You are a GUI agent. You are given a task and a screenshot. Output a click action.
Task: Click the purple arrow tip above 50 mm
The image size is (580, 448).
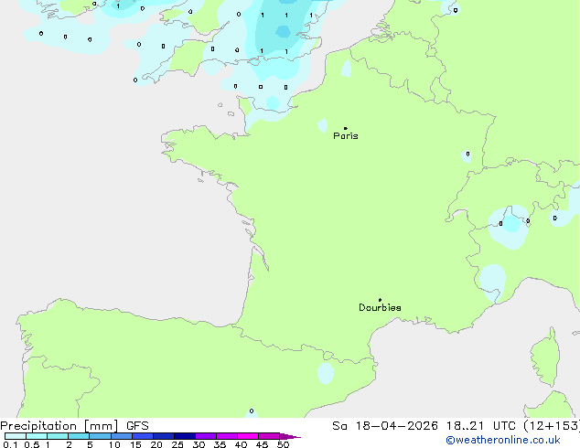click(x=290, y=436)
